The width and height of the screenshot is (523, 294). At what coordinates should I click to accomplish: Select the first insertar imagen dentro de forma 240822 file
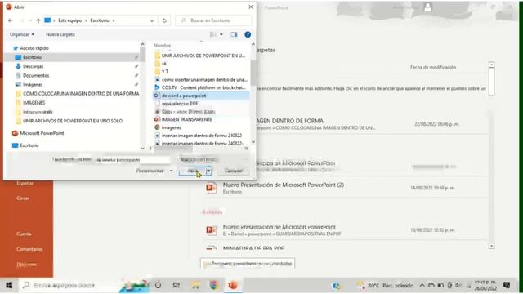pyautogui.click(x=202, y=136)
